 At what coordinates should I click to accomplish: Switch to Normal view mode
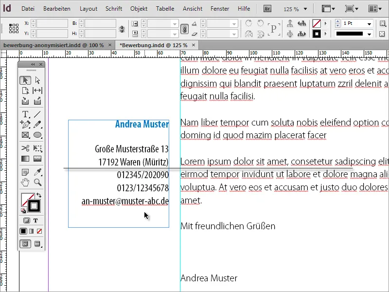pos(25,244)
